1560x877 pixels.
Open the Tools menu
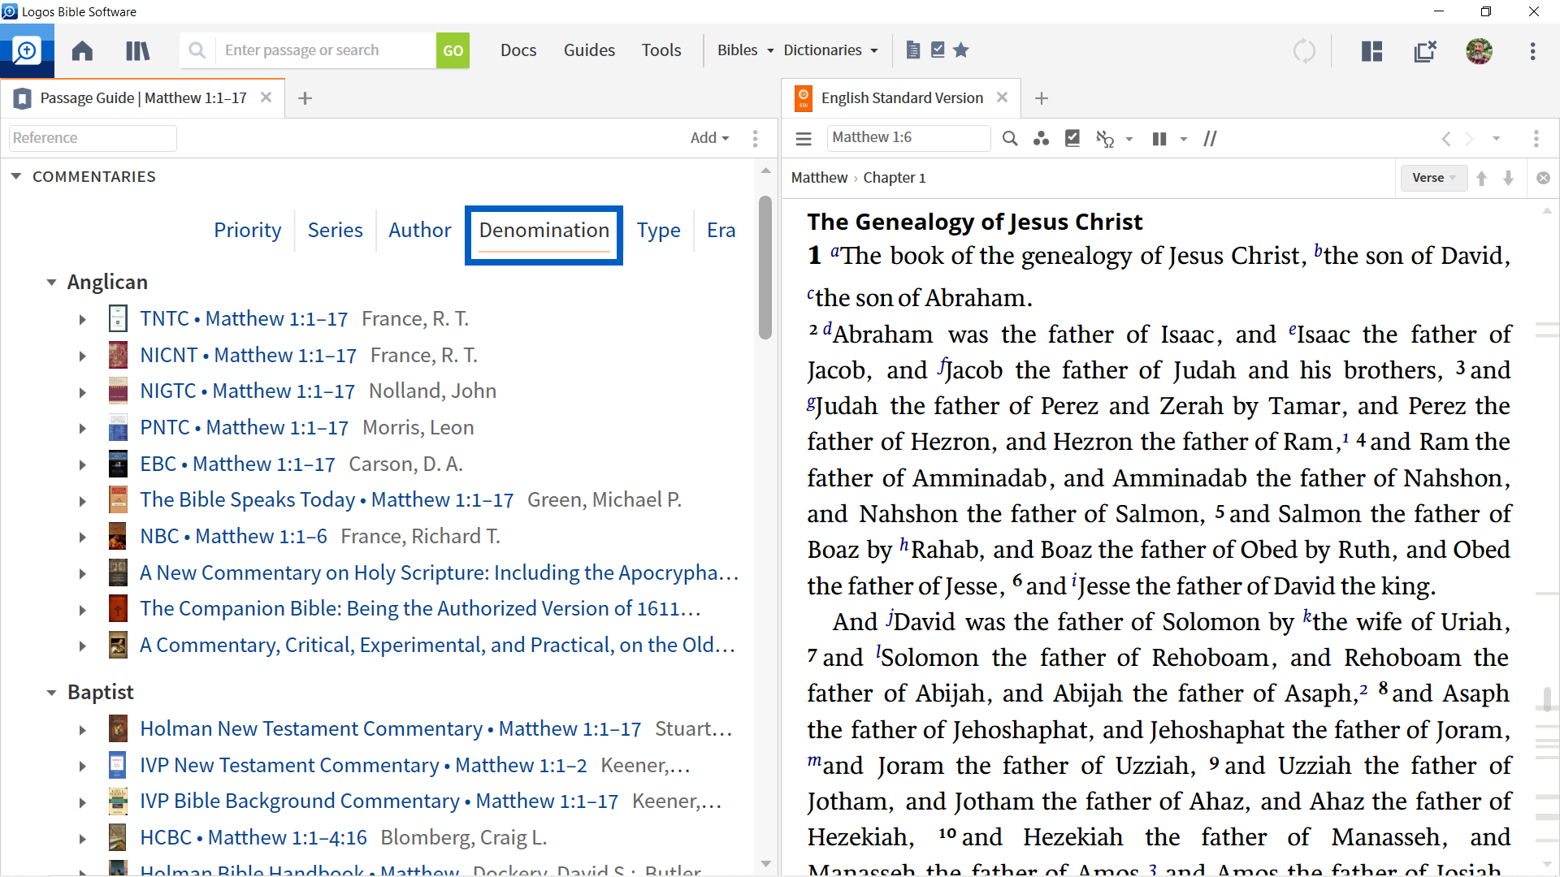[x=661, y=50]
